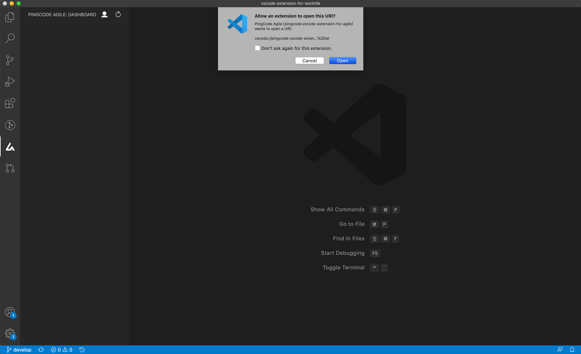This screenshot has width=581, height=354.
Task: Click the history clock icon in status bar
Action: [82, 350]
